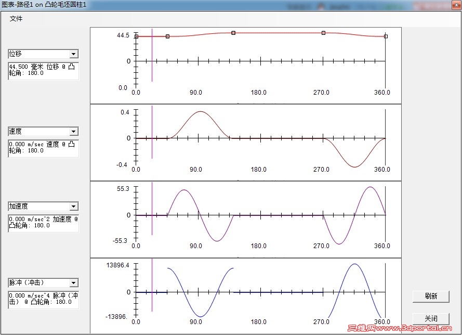Screen dimensions: 462x335
Task: Click the 13896.4 axis label on the jerk chart
Action: click(x=118, y=265)
